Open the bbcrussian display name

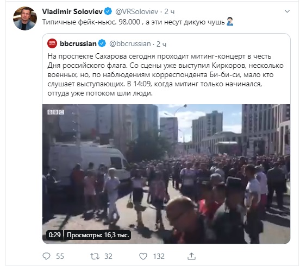point(78,44)
